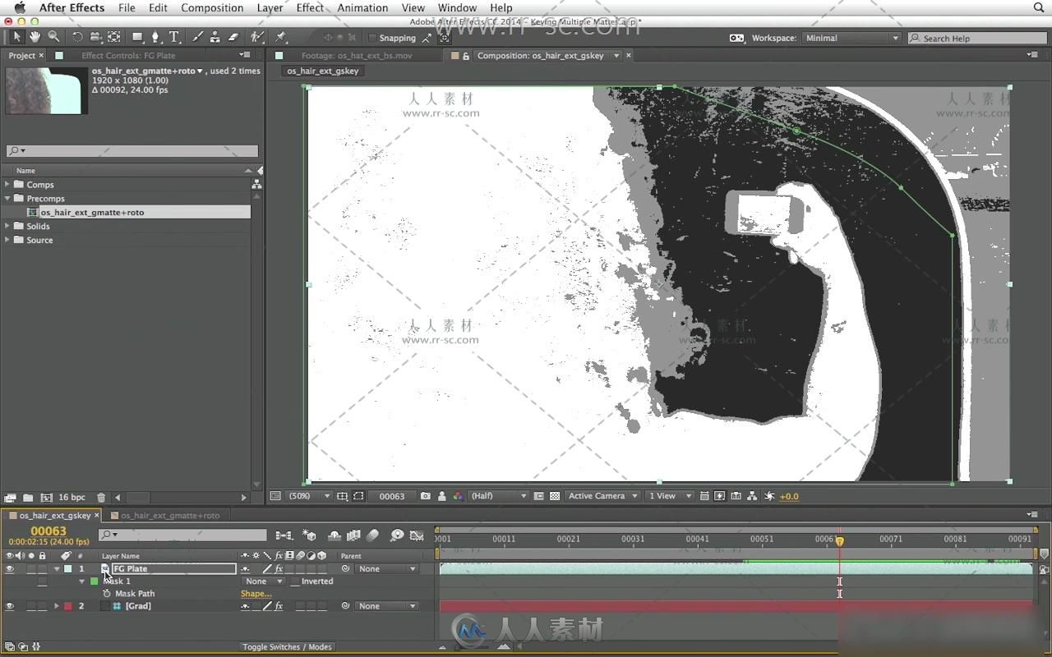Viewport: 1052px width, 657px height.
Task: Select the Brush tool
Action: click(x=197, y=37)
